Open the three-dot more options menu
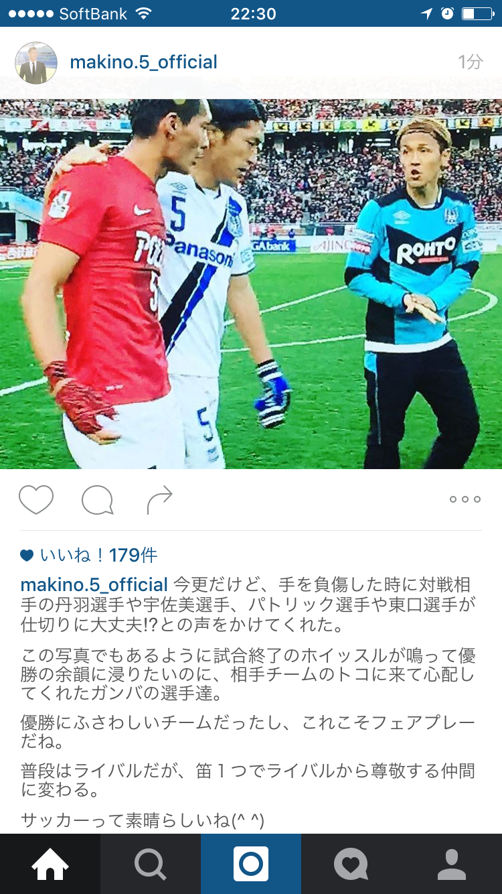Image resolution: width=502 pixels, height=894 pixels. coord(465,499)
